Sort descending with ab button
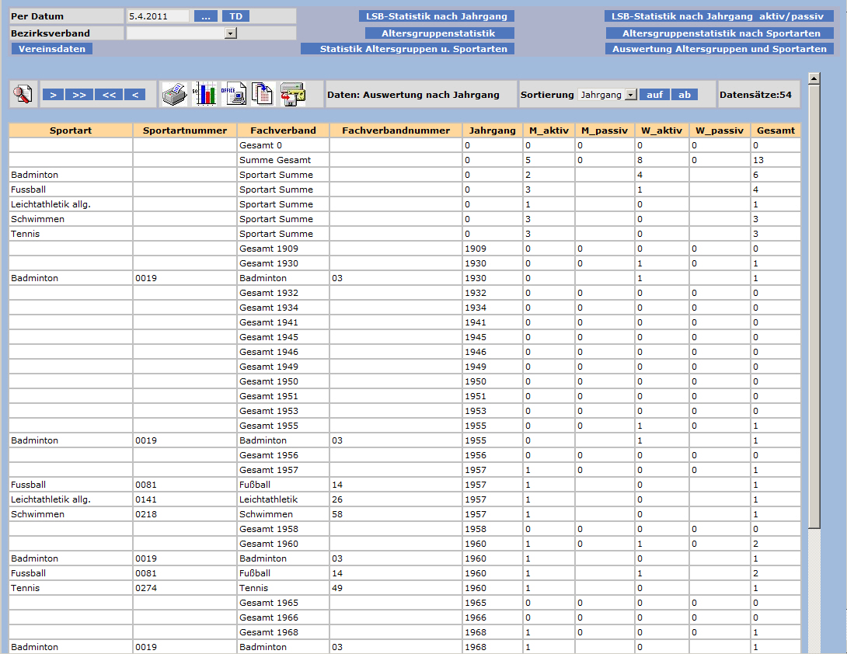The image size is (847, 654). pyautogui.click(x=685, y=95)
